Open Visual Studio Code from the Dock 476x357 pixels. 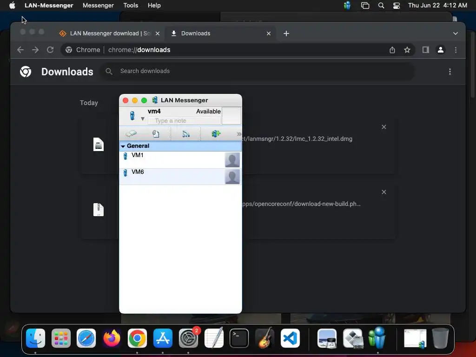[x=290, y=338]
